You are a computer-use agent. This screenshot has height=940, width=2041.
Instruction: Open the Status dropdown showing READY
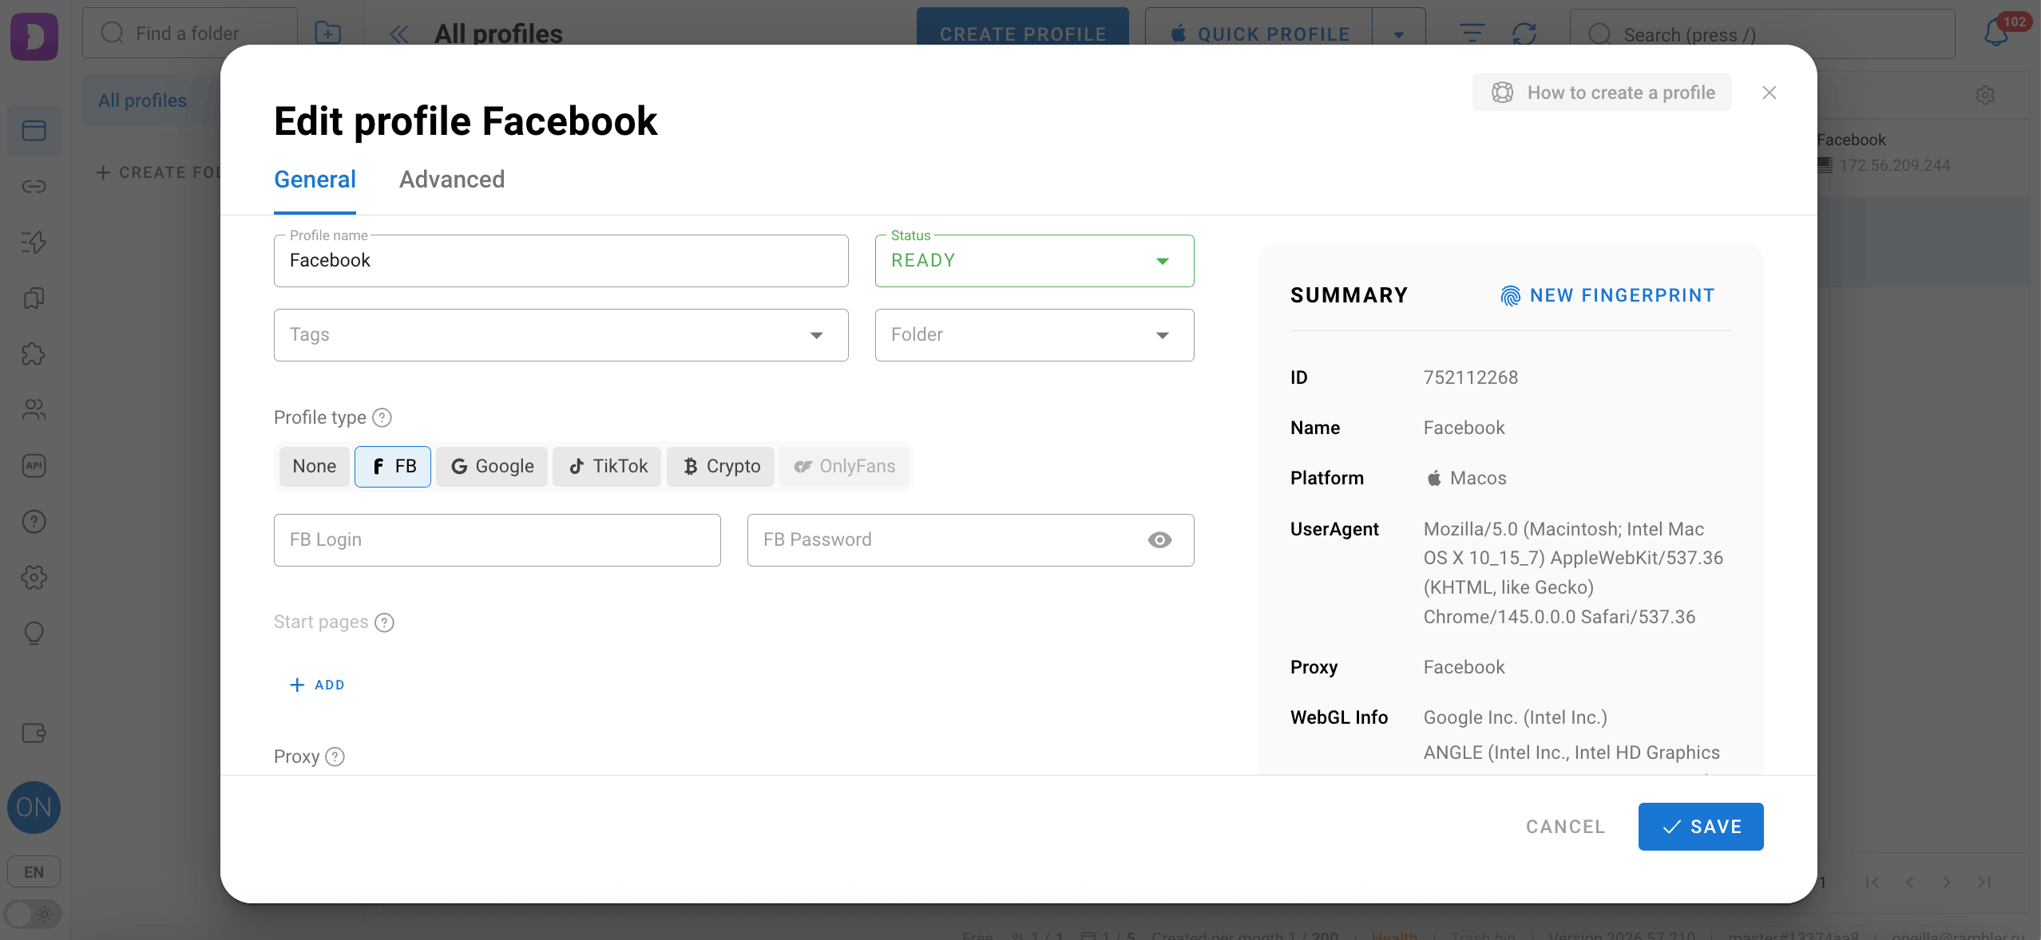click(x=1033, y=260)
